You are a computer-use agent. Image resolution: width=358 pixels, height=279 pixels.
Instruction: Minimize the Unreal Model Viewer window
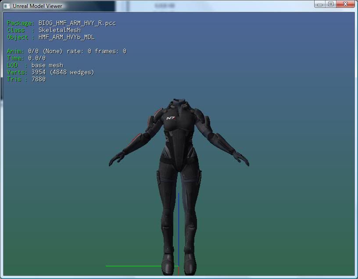coord(320,4)
